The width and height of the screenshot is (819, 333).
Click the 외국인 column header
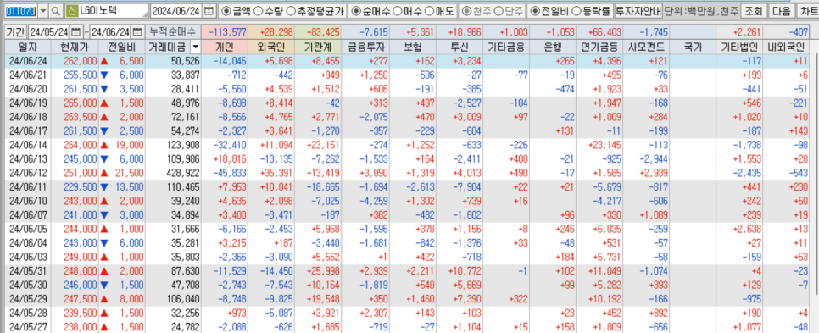271,47
